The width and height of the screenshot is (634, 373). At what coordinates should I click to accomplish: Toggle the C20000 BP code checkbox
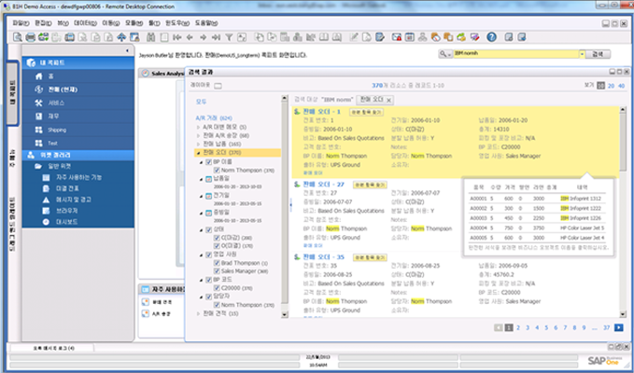pos(217,288)
